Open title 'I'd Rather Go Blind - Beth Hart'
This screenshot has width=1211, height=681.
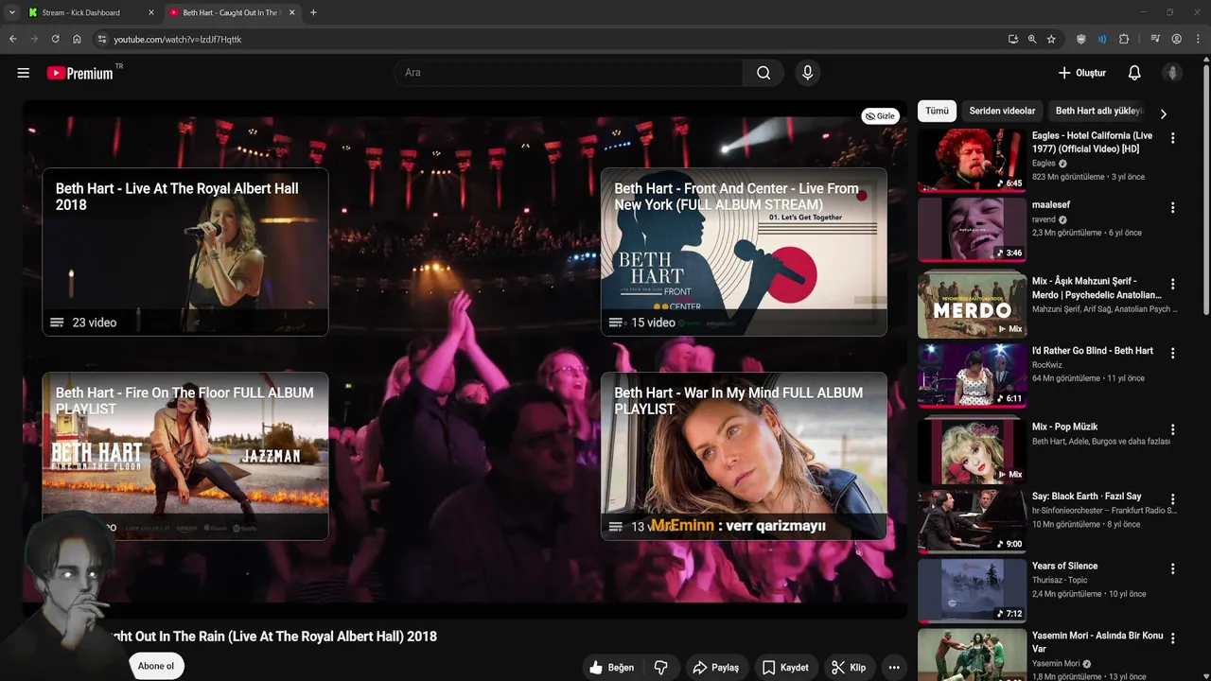(1093, 351)
